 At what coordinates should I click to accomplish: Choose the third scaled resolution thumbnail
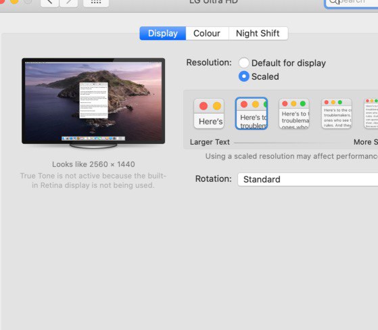point(294,114)
